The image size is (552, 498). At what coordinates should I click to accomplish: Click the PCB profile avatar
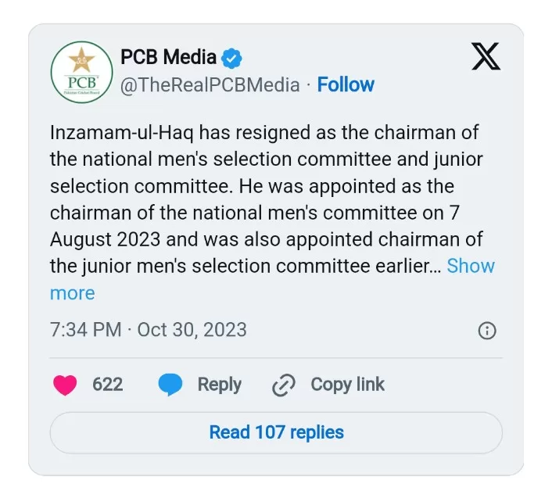click(82, 72)
